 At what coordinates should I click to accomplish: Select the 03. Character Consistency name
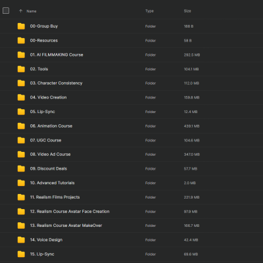(x=56, y=84)
